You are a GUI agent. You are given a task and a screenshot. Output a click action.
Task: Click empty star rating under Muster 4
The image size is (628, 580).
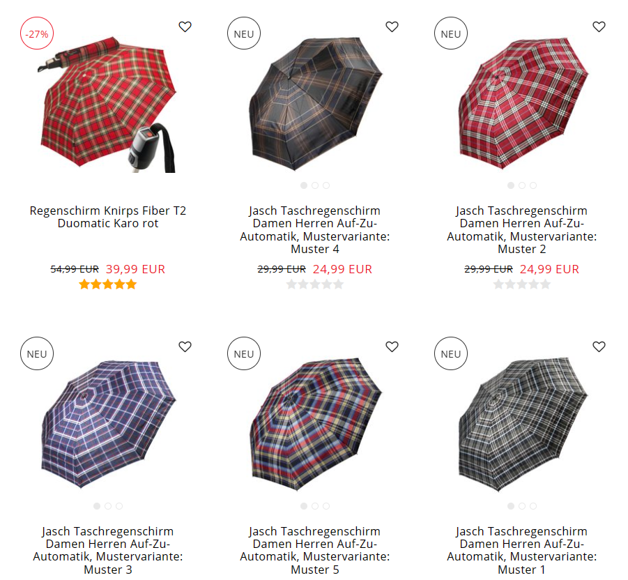[x=315, y=284]
